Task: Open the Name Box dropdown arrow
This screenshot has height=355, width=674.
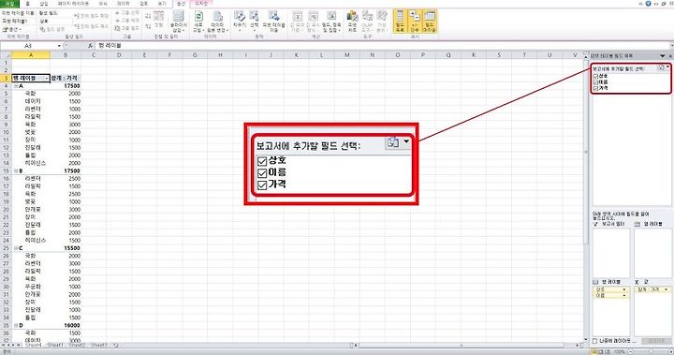Action: pyautogui.click(x=59, y=46)
